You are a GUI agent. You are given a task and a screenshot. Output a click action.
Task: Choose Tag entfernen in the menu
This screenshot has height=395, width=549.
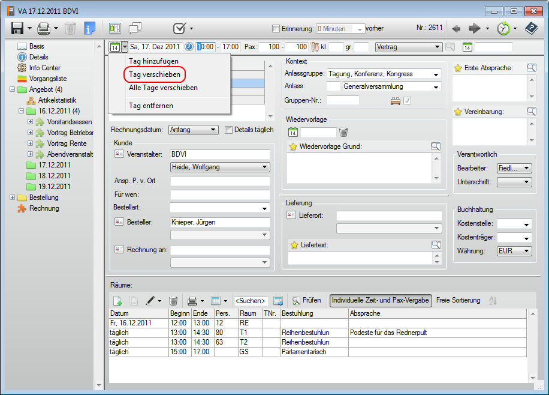(151, 106)
